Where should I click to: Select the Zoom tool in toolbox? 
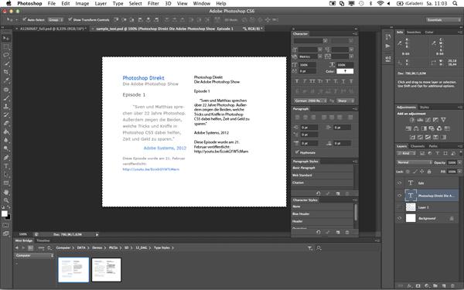click(x=6, y=200)
